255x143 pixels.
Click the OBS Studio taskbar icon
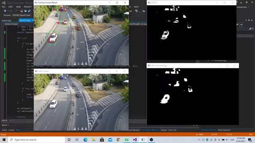(x=151, y=139)
